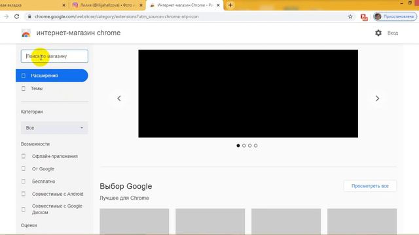The height and width of the screenshot is (235, 419).
Task: Close the Instagram Лилия tab
Action: tap(141, 5)
